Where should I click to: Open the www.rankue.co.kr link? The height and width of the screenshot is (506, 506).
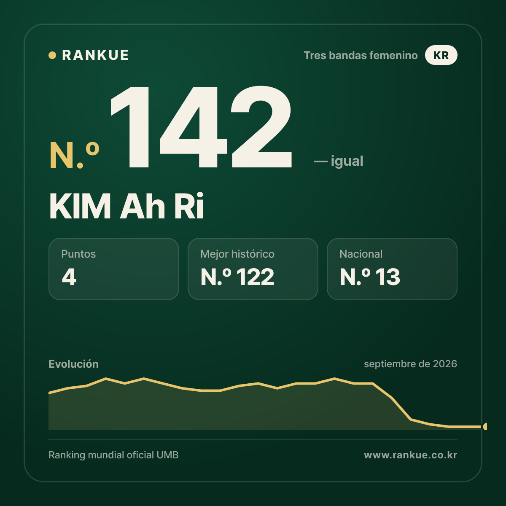(410, 455)
